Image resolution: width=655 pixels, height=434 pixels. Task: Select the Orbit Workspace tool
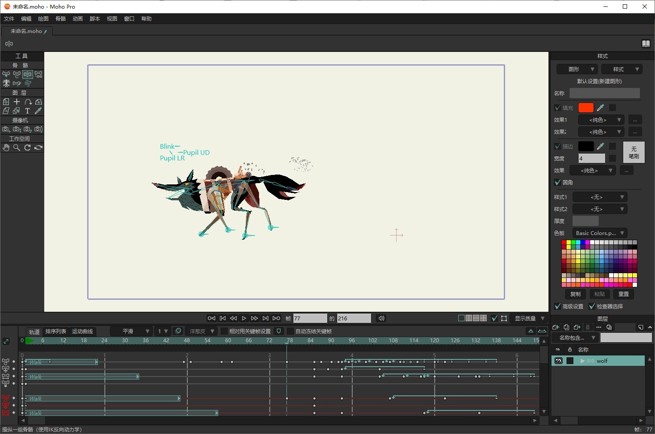coord(38,148)
